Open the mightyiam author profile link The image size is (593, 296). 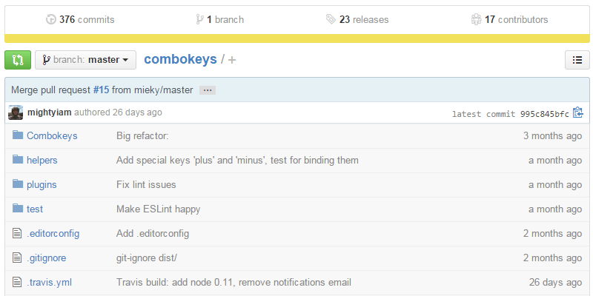coord(49,113)
